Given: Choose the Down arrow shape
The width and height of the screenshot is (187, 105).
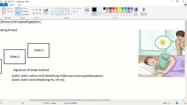Looking at the screenshot, I should pyautogui.click(x=52, y=14).
